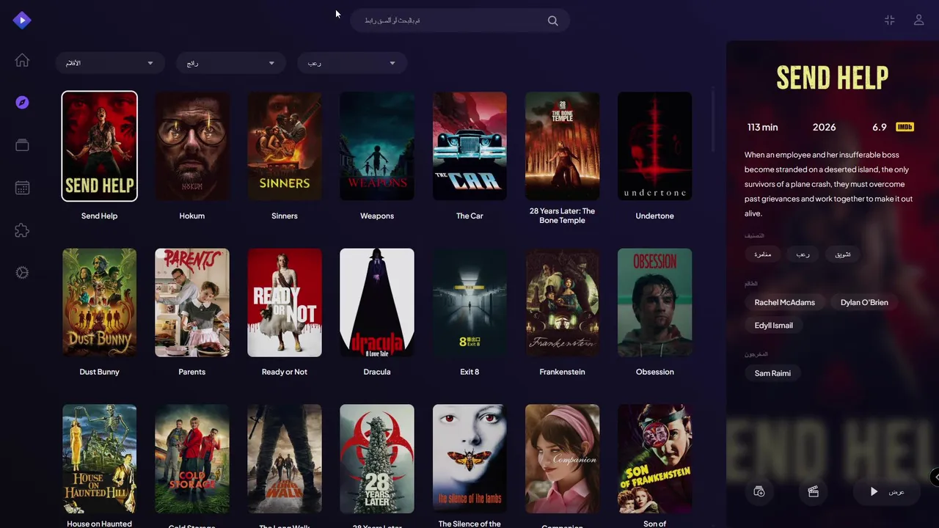Click the Dylan O'Brien cast link
Image resolution: width=939 pixels, height=528 pixels.
pyautogui.click(x=864, y=302)
